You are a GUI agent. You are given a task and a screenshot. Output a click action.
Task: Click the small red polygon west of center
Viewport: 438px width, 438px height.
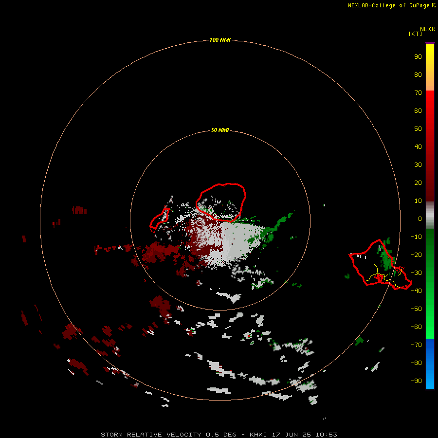pos(160,220)
